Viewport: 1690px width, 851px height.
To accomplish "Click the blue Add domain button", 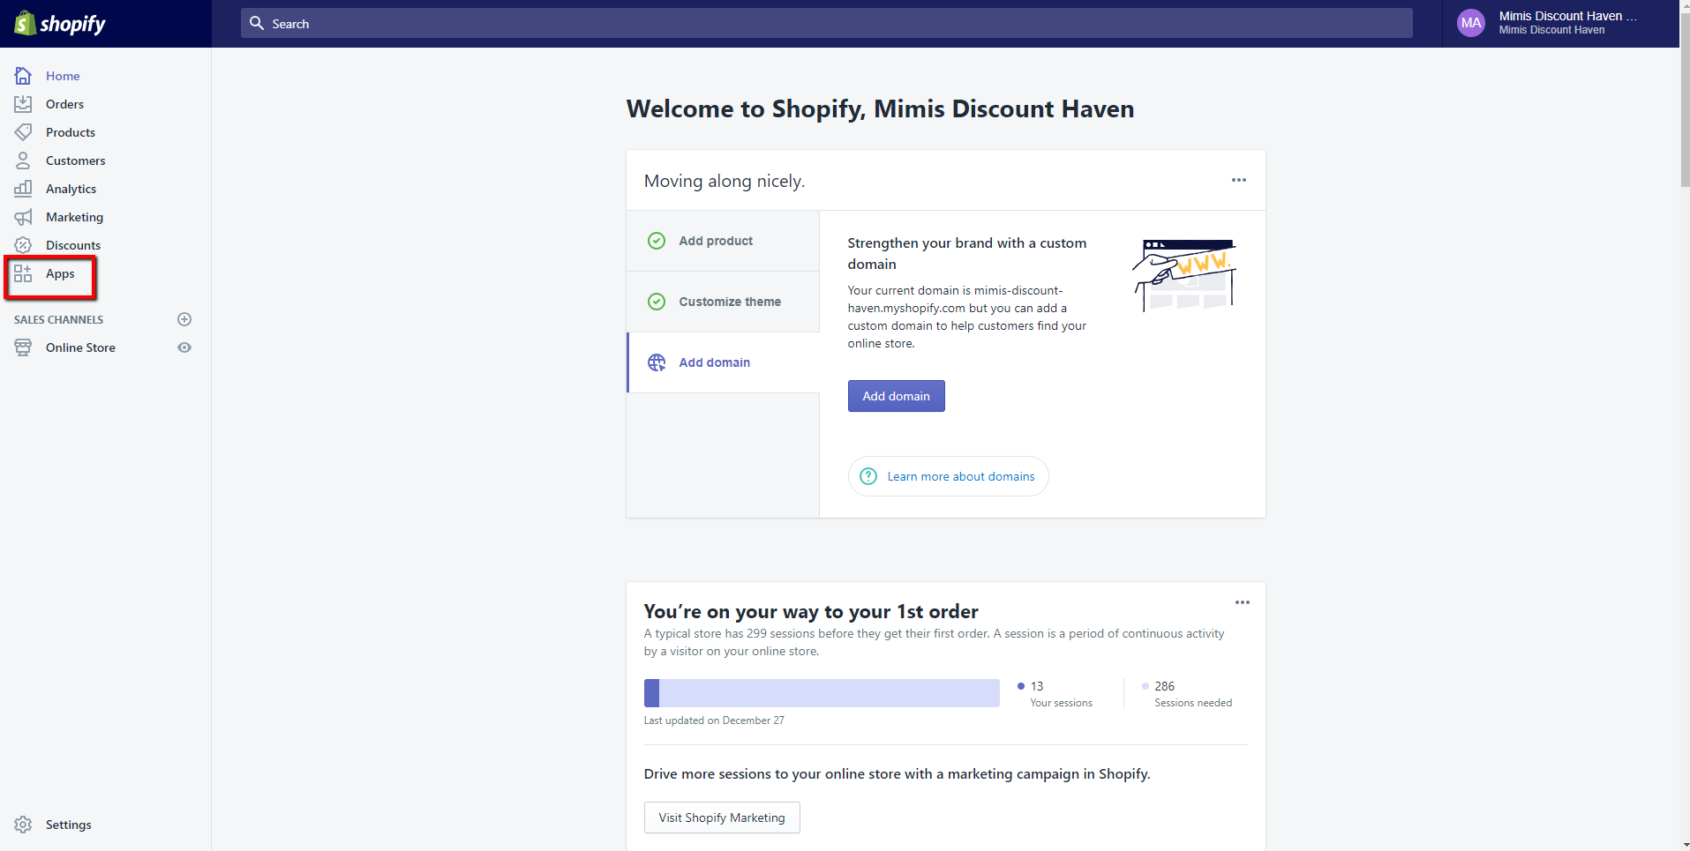I will 896,396.
